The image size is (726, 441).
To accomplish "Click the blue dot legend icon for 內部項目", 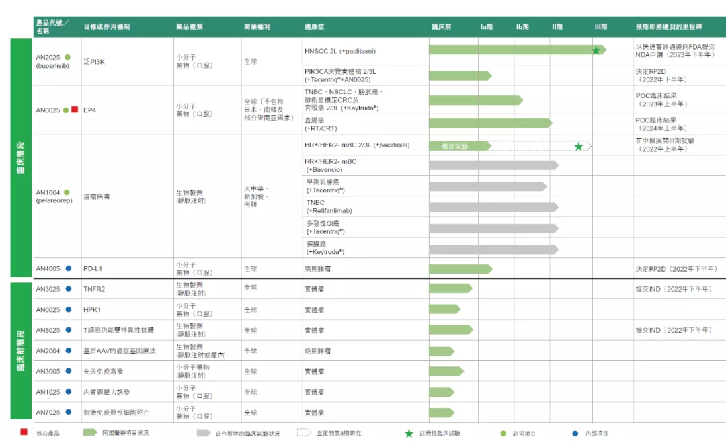I will (x=575, y=434).
